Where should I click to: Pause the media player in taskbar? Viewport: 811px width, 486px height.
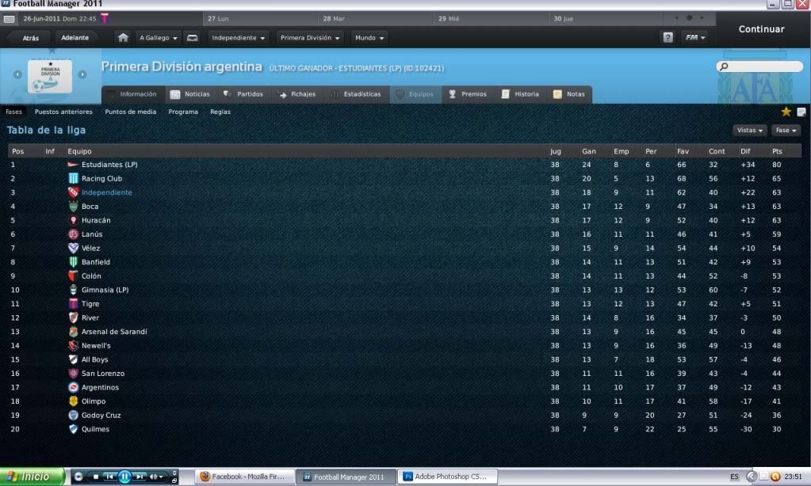[124, 477]
